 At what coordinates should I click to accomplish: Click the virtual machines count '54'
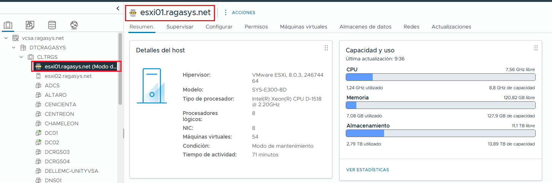(x=255, y=137)
